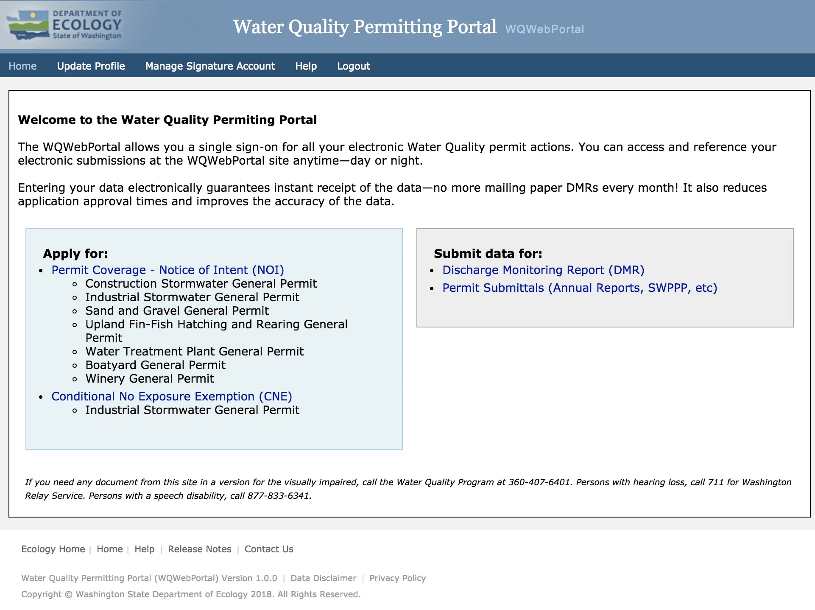Open the Home menu item
Image resolution: width=815 pixels, height=610 pixels.
coord(22,66)
